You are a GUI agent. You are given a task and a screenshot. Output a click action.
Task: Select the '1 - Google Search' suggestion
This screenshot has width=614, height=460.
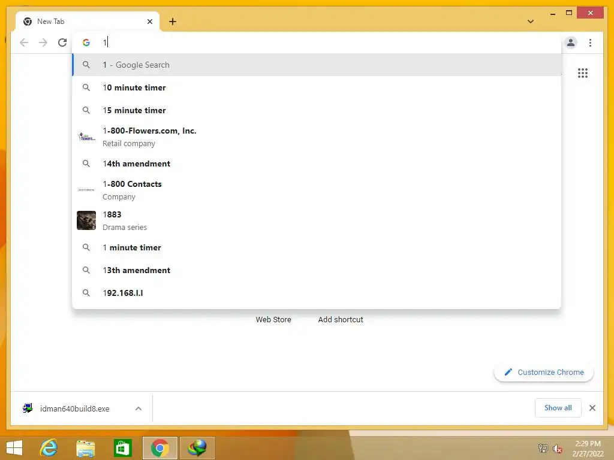pyautogui.click(x=317, y=65)
